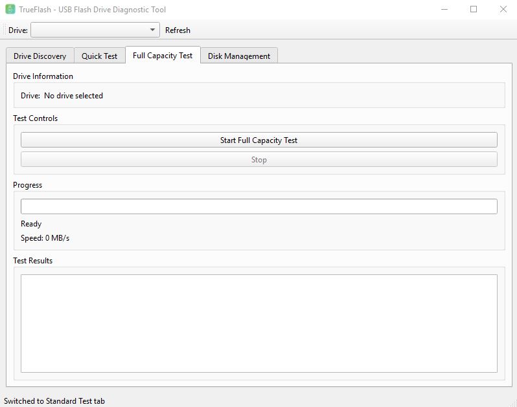Select the Full Capacity Test tab
This screenshot has width=517, height=407.
point(163,55)
